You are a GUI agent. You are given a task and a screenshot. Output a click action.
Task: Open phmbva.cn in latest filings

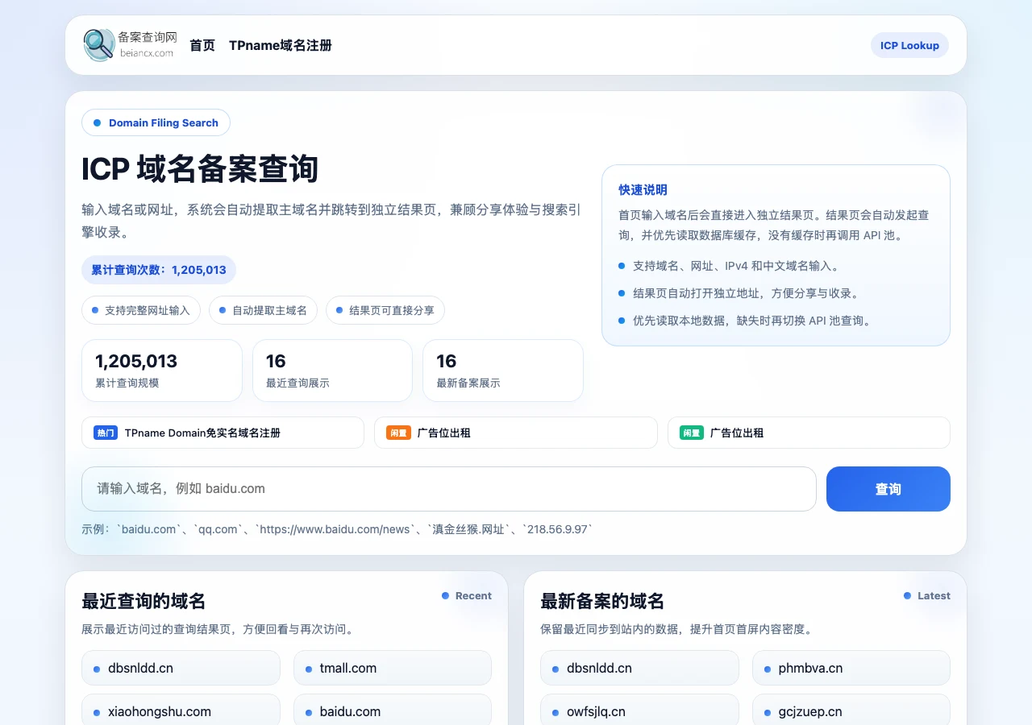point(851,668)
